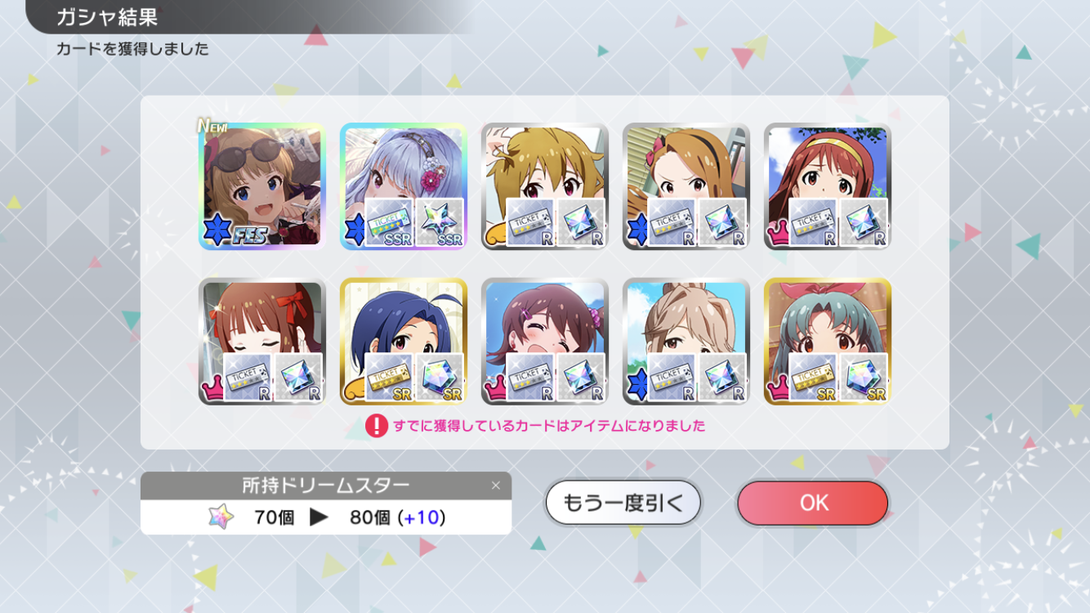The width and height of the screenshot is (1090, 613).
Task: Tap the SR crystal icon on the teal-haired card
Action: pyautogui.click(x=864, y=378)
